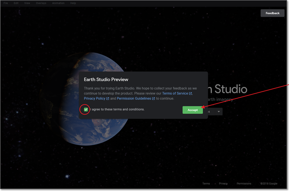Viewport: 289px width, 191px height.
Task: Click external-link icon beside Privacy Policy
Action: [x=107, y=98]
